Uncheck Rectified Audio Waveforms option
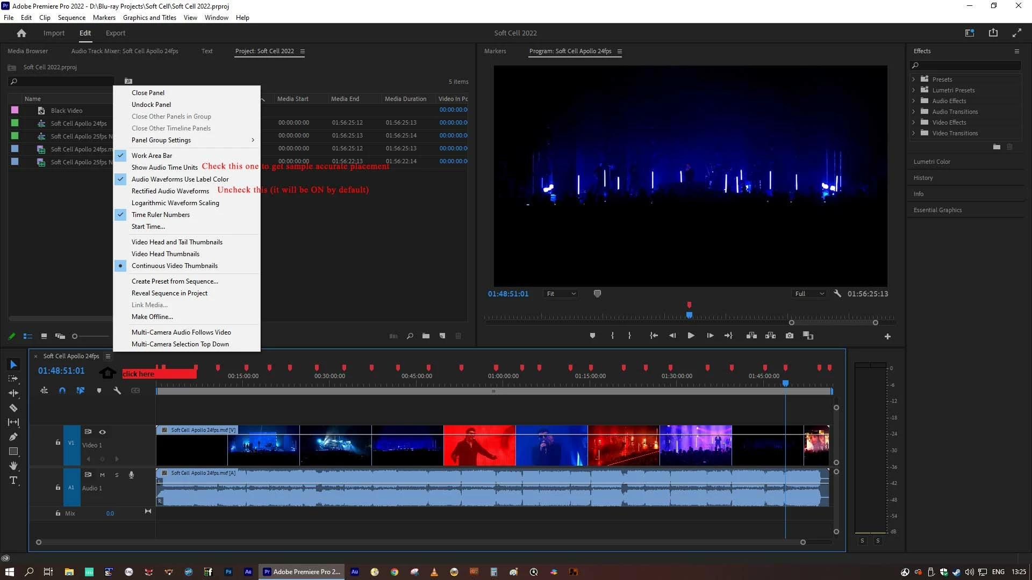Screen dimensions: 1032x580 (170, 191)
